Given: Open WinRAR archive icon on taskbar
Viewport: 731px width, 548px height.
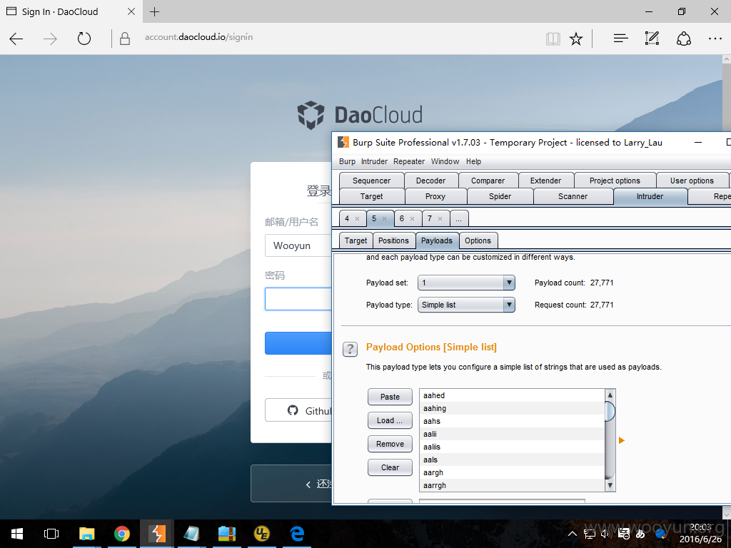Looking at the screenshot, I should [x=227, y=534].
